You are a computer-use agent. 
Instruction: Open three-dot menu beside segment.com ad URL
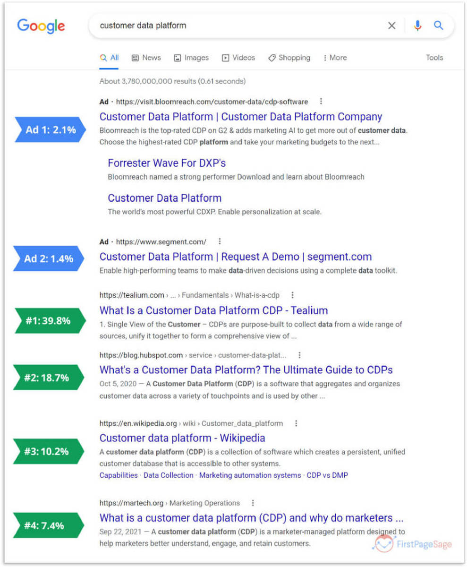[x=220, y=241]
